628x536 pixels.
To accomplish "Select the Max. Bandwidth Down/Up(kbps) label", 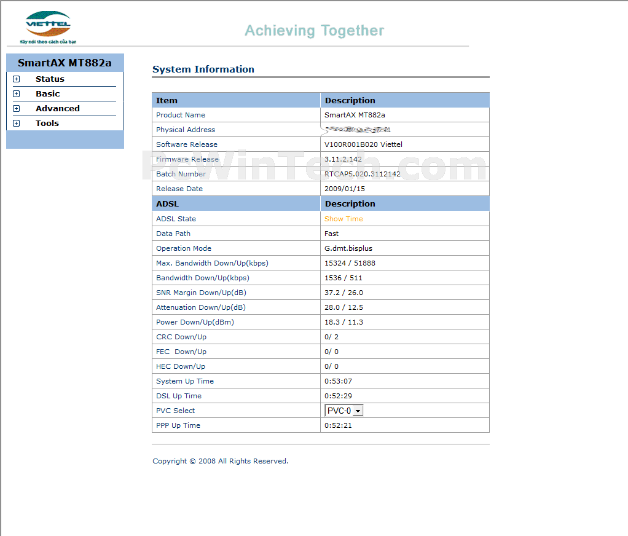I will click(x=212, y=263).
